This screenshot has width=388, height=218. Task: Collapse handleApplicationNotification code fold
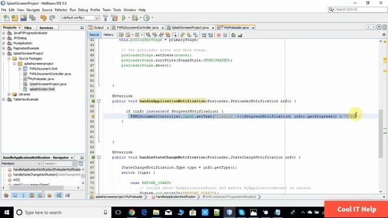click(99, 101)
